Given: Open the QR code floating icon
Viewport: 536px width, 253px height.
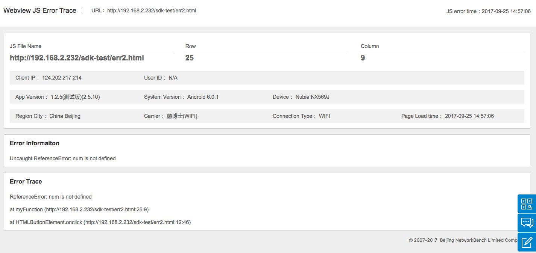Looking at the screenshot, I should [527, 204].
